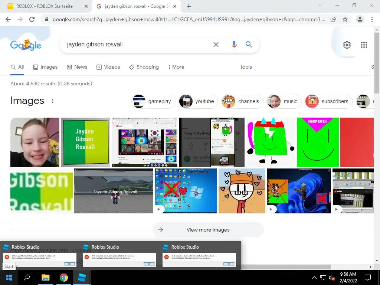380x285 pixels.
Task: Submit search with magnifier icon
Action: coord(249,45)
